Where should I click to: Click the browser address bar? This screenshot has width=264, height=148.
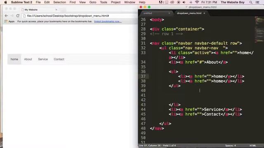80,16
